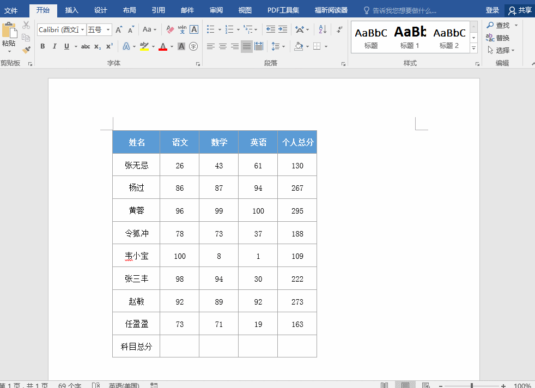
Task: Click the zoom slider in status bar
Action: 472,385
